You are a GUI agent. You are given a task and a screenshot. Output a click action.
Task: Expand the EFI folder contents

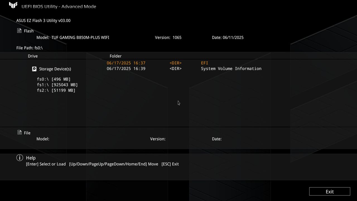(204, 63)
